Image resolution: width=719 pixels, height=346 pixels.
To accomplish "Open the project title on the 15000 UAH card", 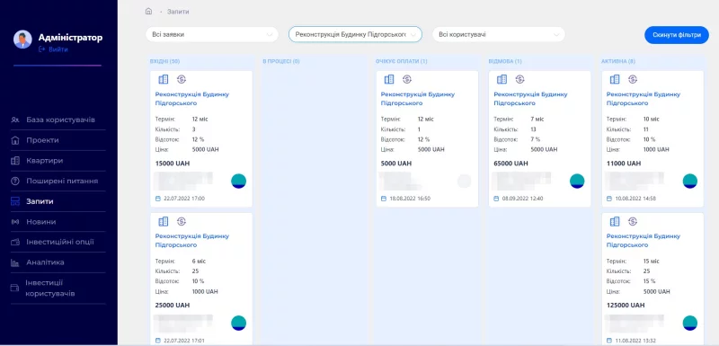I will click(192, 99).
